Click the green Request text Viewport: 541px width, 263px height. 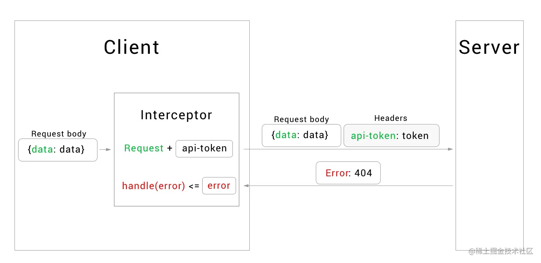[144, 148]
